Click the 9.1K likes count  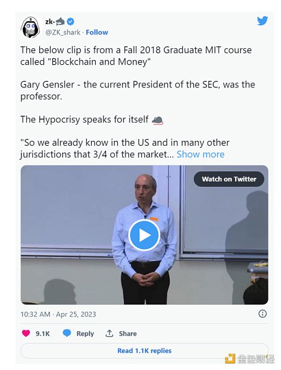tap(43, 334)
